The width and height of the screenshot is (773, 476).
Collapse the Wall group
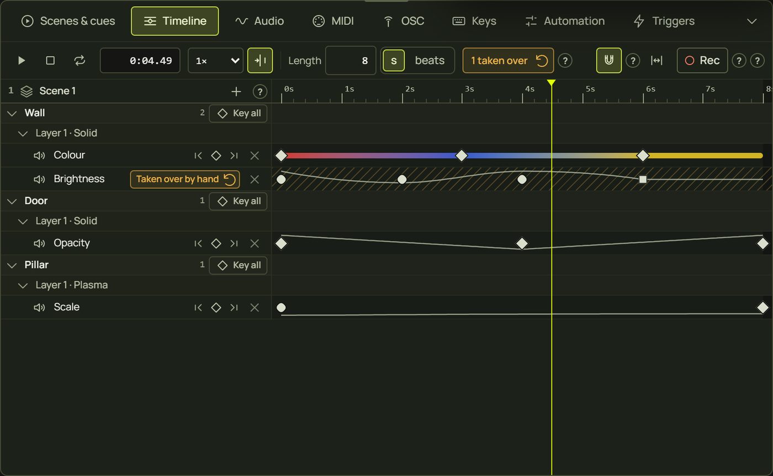pos(12,113)
